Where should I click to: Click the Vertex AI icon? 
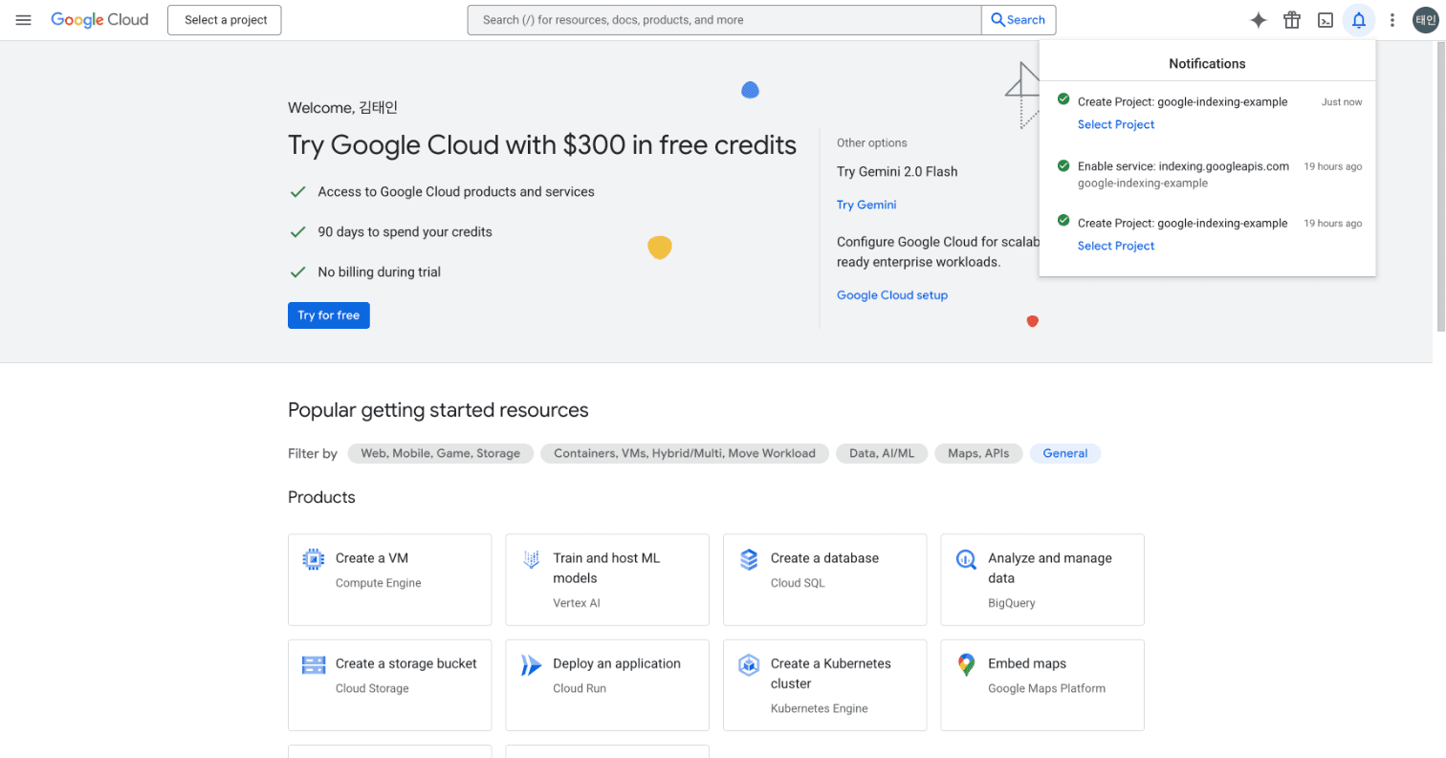click(x=531, y=559)
